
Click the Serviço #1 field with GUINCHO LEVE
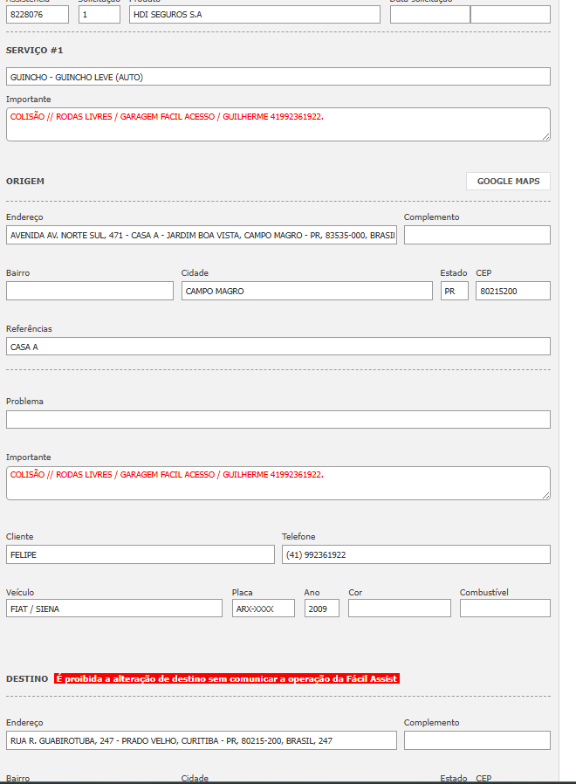click(x=278, y=77)
